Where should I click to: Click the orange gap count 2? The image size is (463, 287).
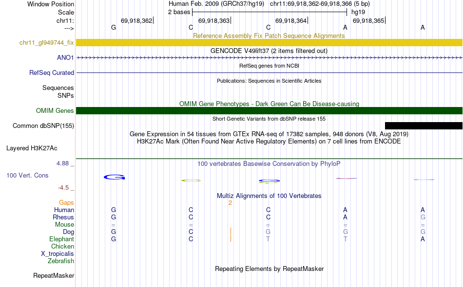(x=230, y=203)
